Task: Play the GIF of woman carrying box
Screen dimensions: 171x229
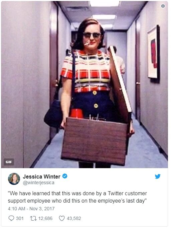Action: 84,85
